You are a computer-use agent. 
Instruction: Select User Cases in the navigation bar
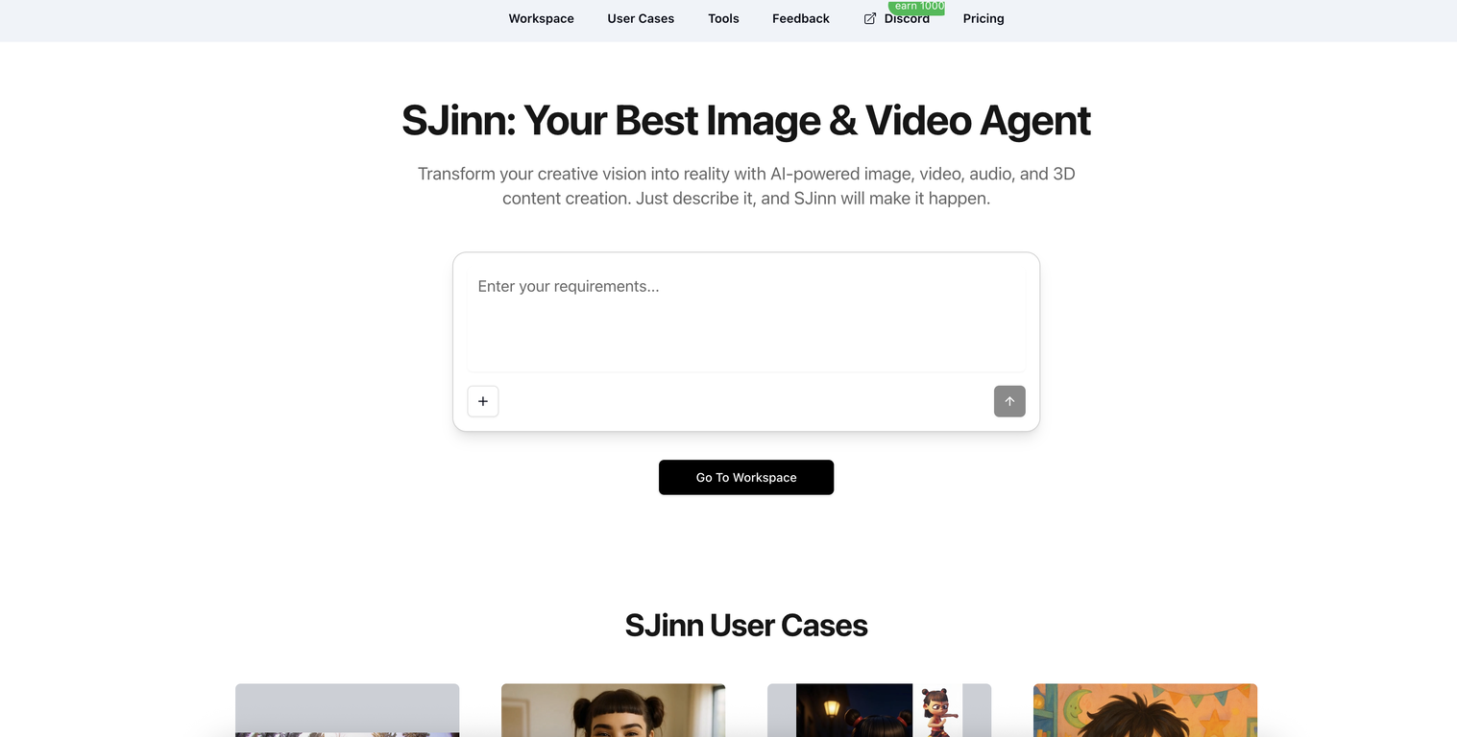[x=641, y=18]
